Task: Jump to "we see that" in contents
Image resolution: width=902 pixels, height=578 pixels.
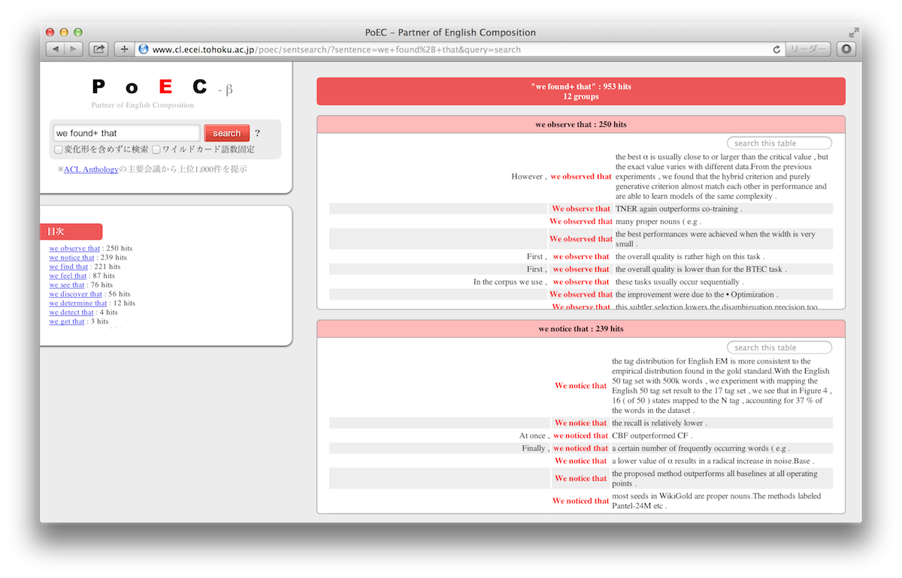Action: coord(67,284)
